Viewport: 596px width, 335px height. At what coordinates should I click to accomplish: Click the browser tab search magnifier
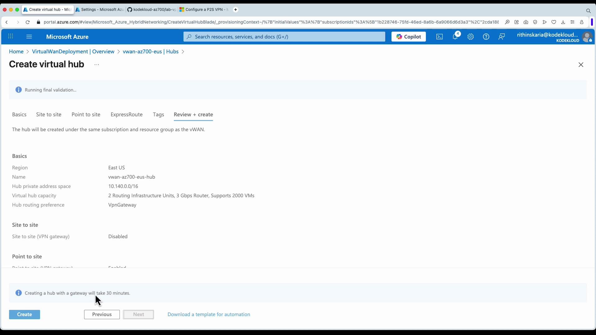(588, 11)
